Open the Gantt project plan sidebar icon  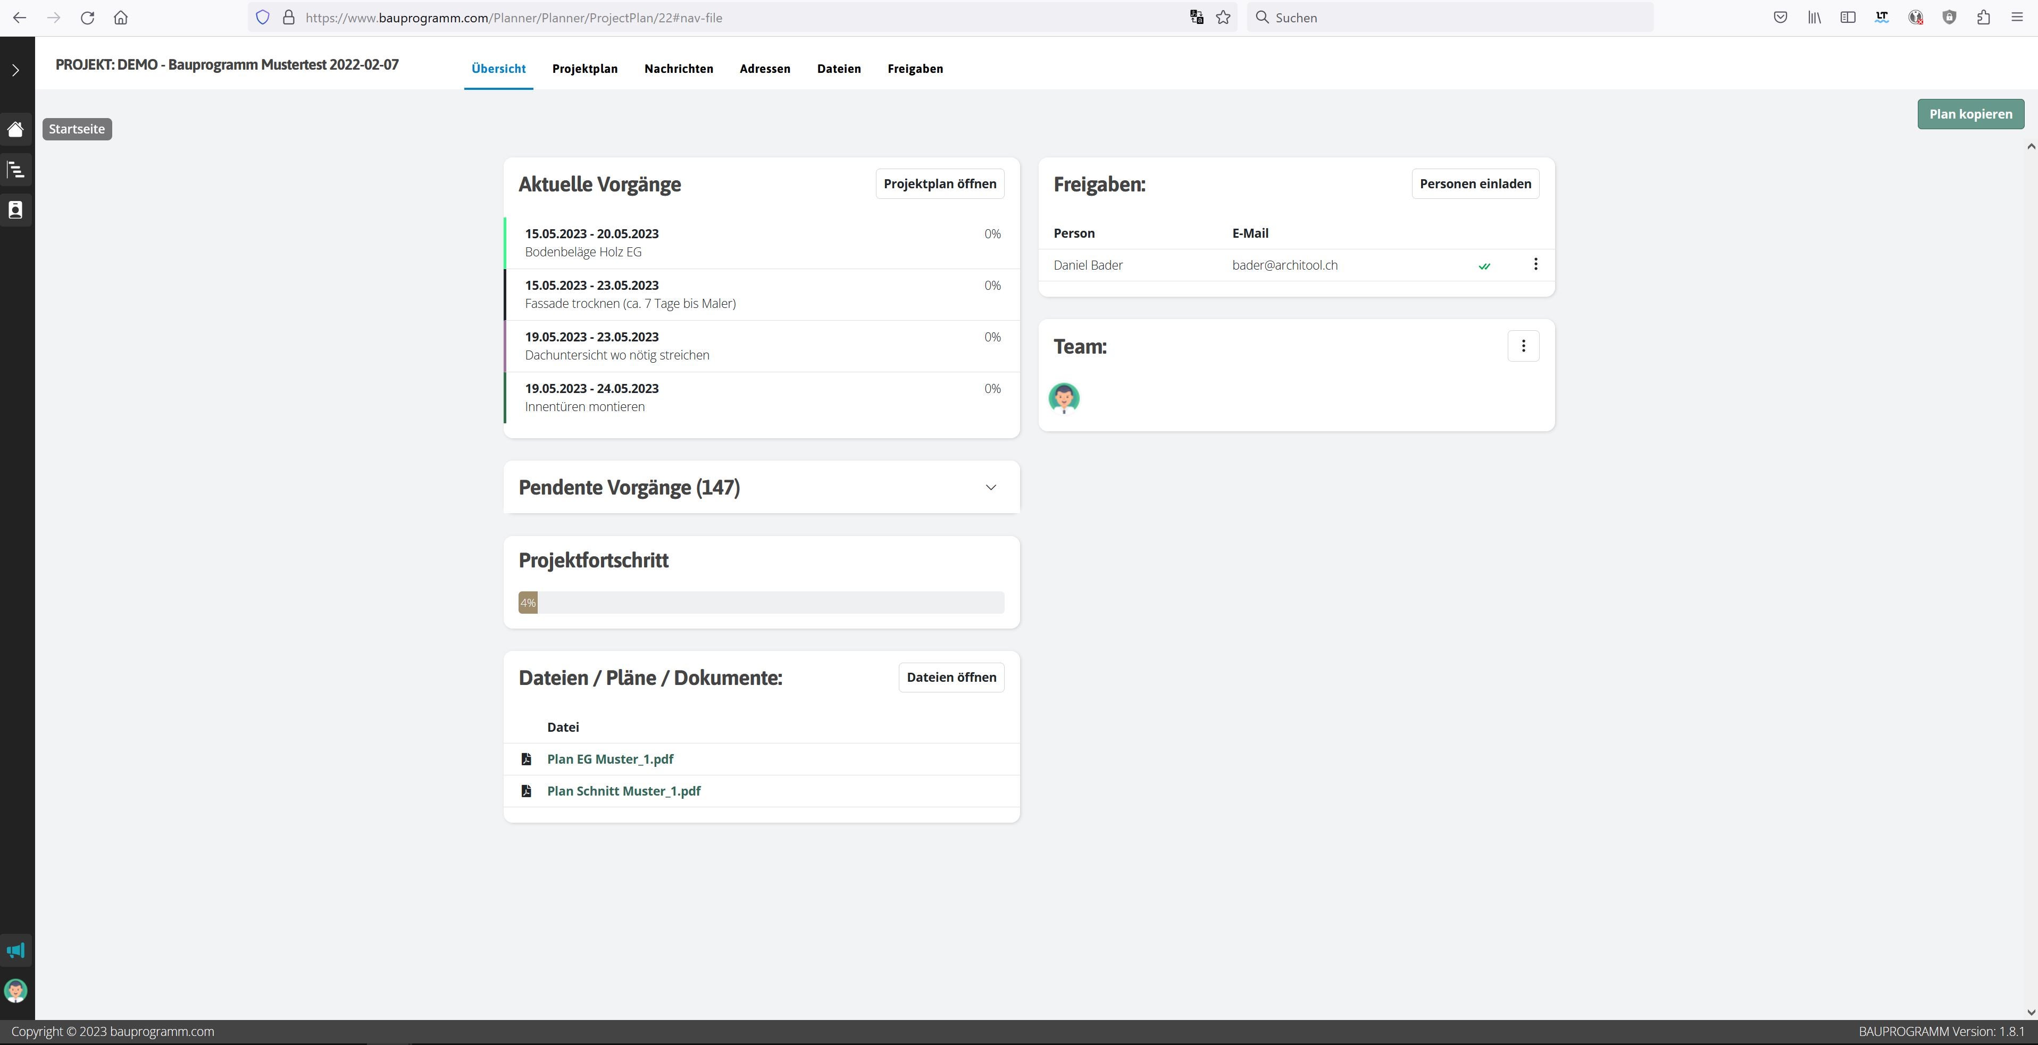(x=16, y=169)
